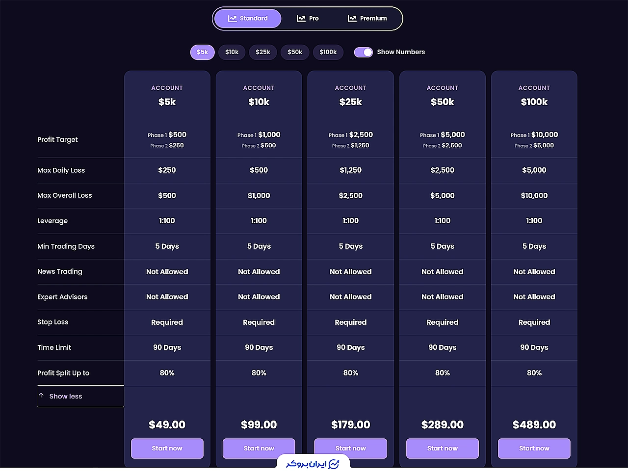Click the Time Limit row label
This screenshot has width=628, height=476.
click(x=54, y=347)
